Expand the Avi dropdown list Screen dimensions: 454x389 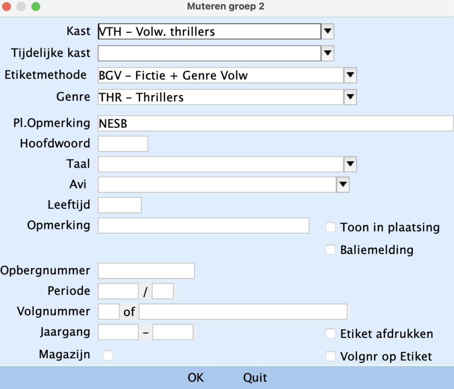(343, 184)
